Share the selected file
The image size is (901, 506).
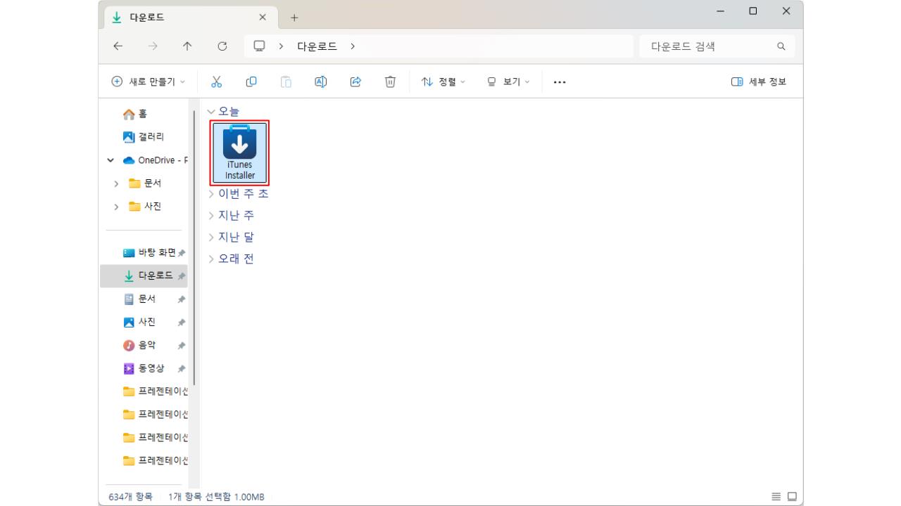(355, 82)
